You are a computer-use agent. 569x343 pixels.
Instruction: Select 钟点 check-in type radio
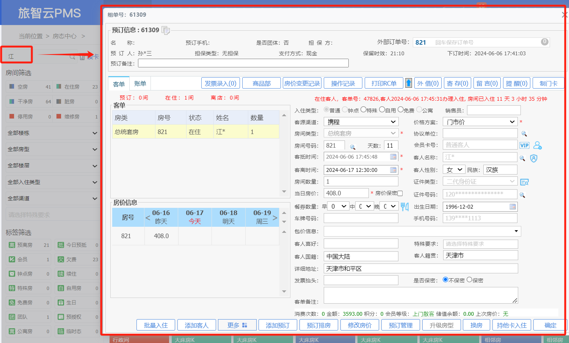coord(345,110)
